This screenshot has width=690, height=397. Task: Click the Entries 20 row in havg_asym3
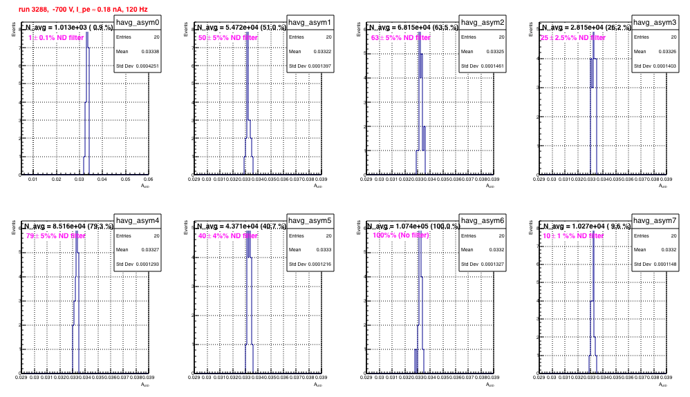coord(655,37)
